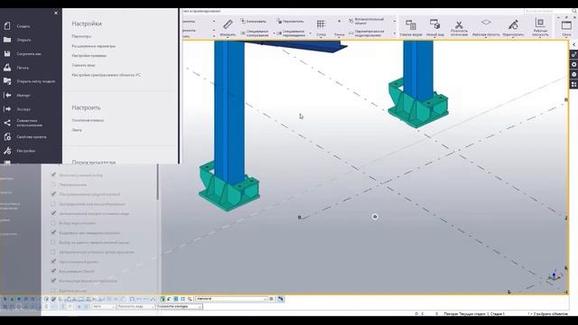Open the standard selection filter dropdown
Image resolution: width=578 pixels, height=325 pixels.
[x=231, y=299]
